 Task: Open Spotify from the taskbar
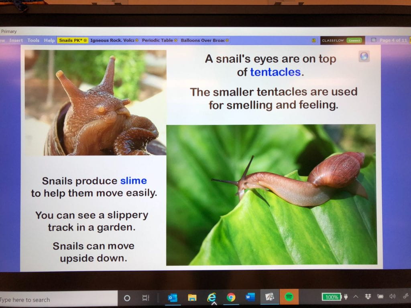(289, 297)
